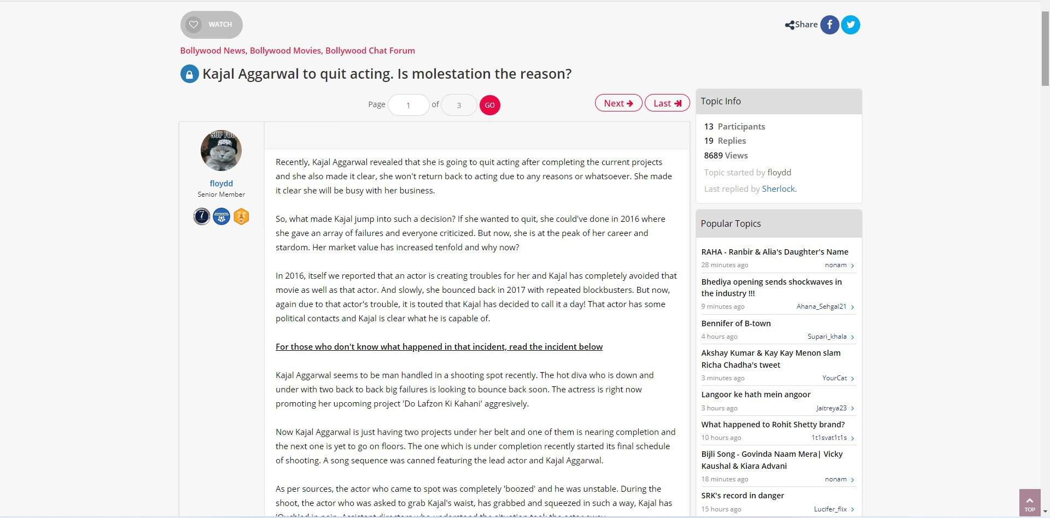This screenshot has height=518, width=1050.
Task: Click the page number input field
Action: point(408,105)
